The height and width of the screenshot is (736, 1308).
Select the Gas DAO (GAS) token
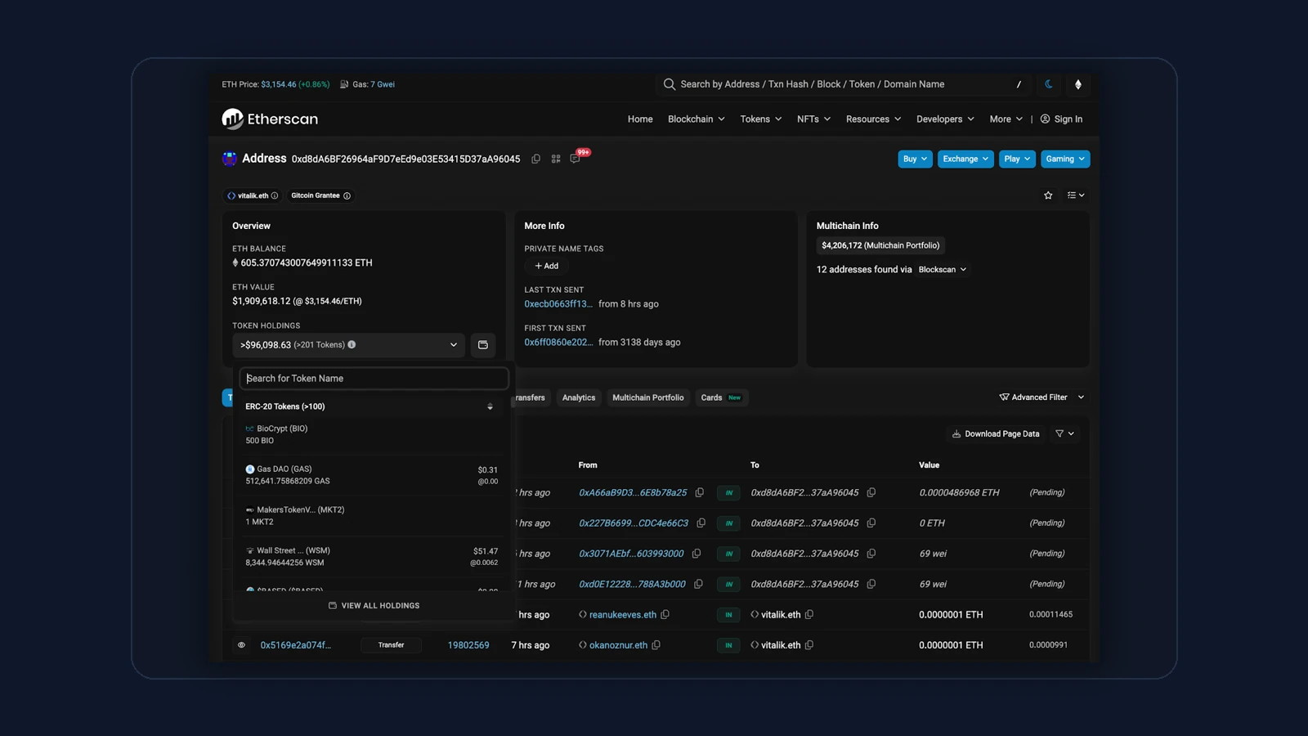tap(371, 475)
